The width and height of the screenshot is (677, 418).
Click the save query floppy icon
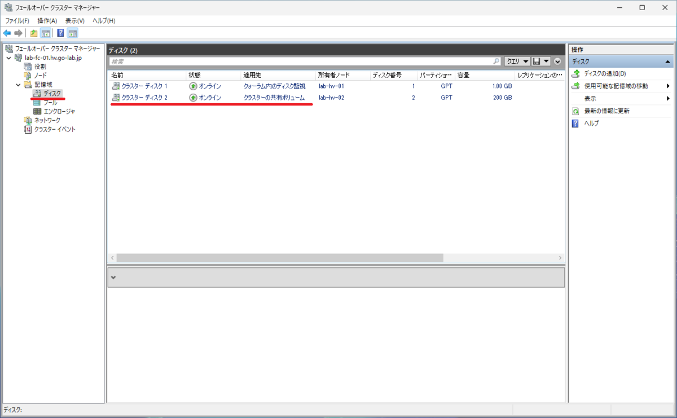coord(537,61)
